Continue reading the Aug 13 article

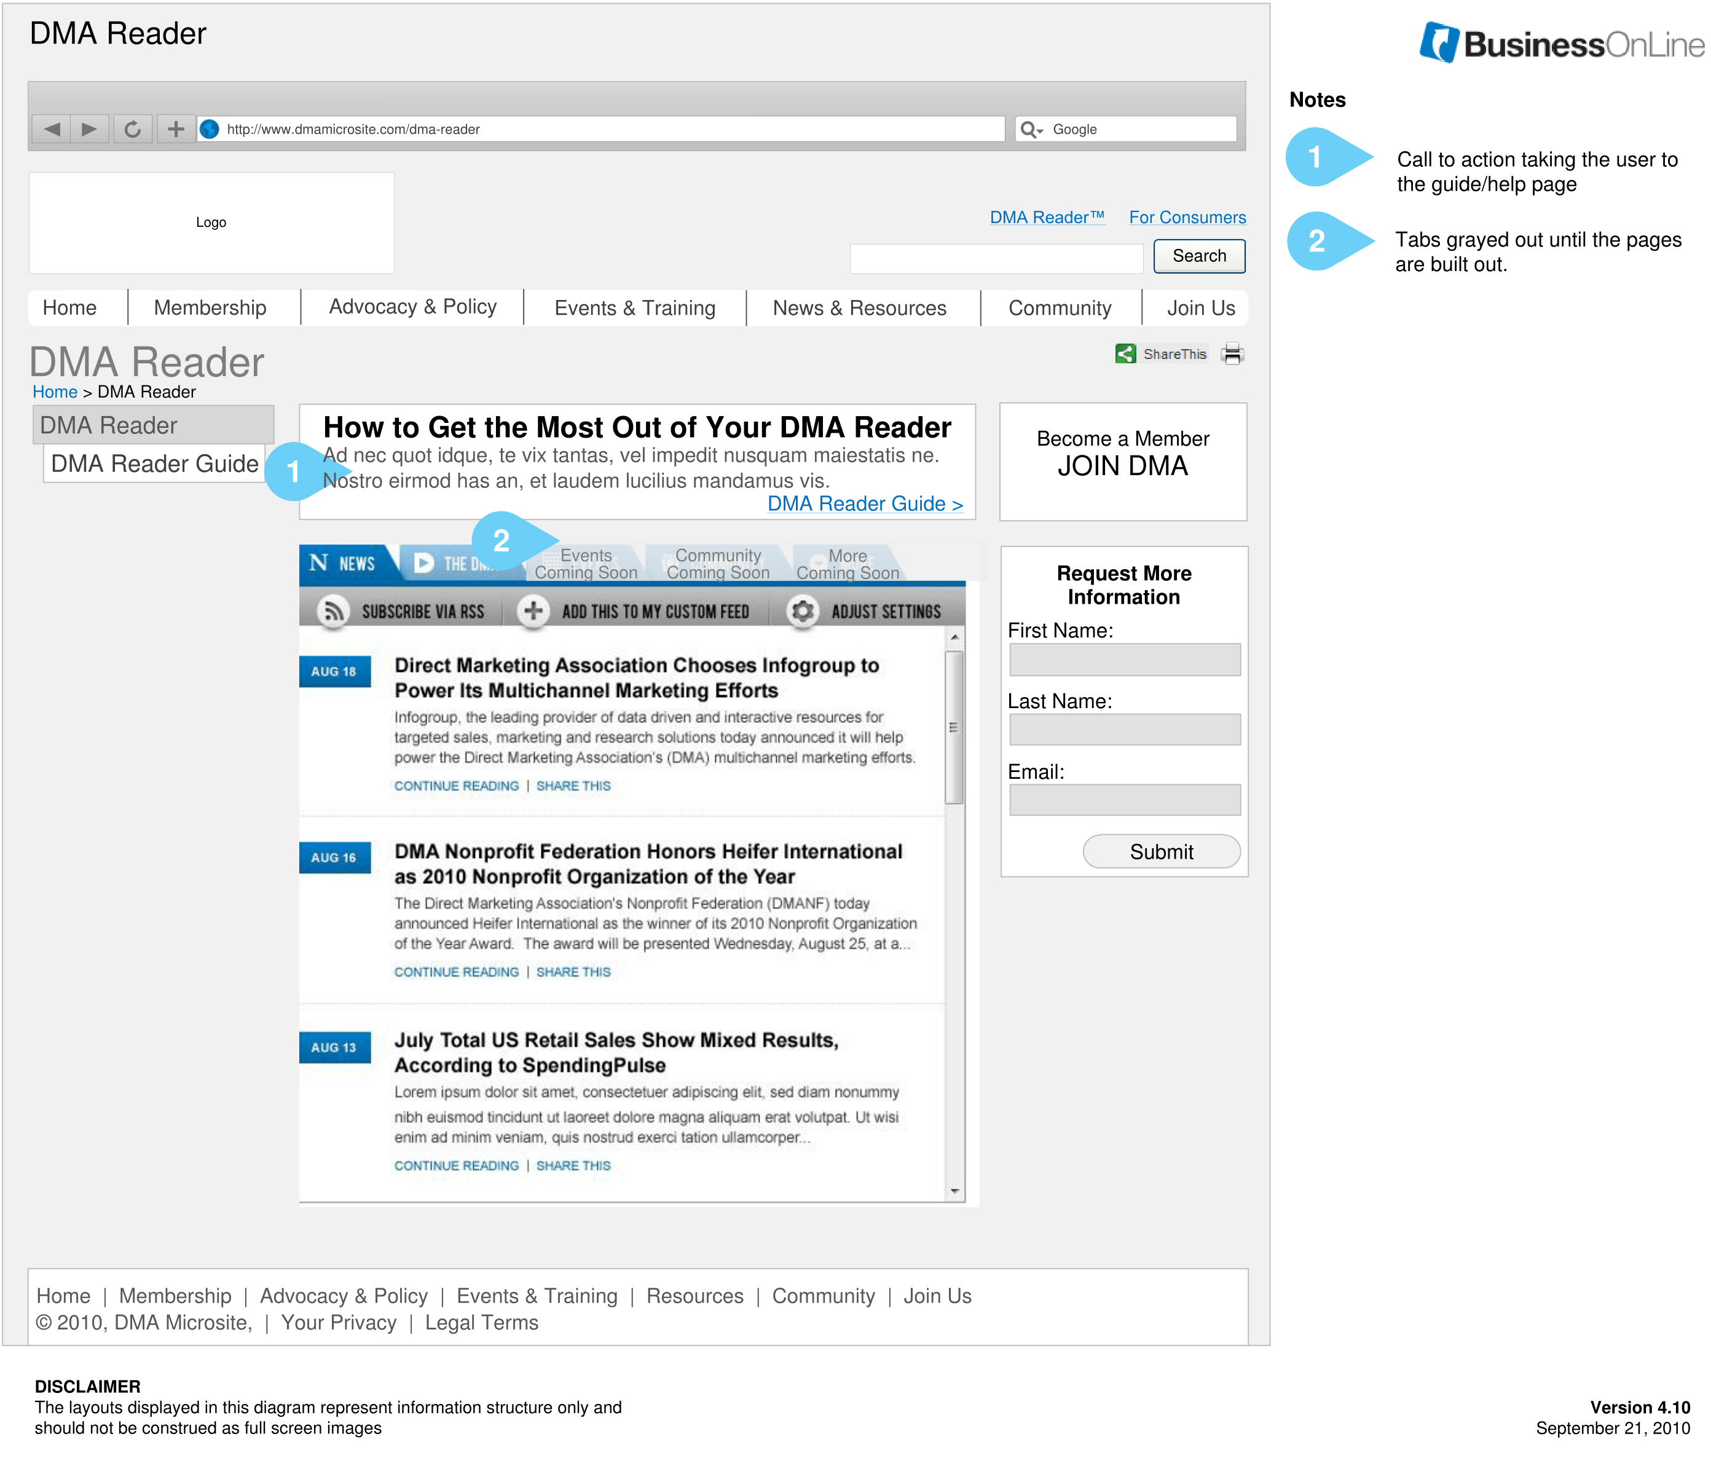pyautogui.click(x=457, y=1165)
